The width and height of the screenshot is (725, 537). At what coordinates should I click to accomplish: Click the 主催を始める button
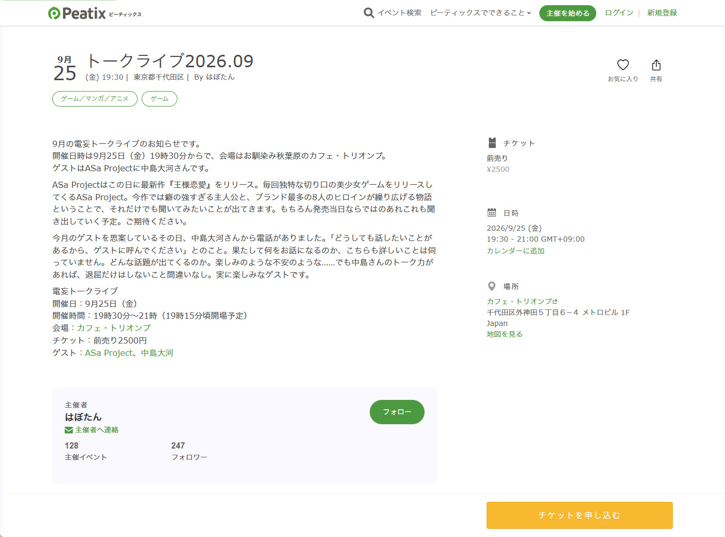tap(568, 13)
